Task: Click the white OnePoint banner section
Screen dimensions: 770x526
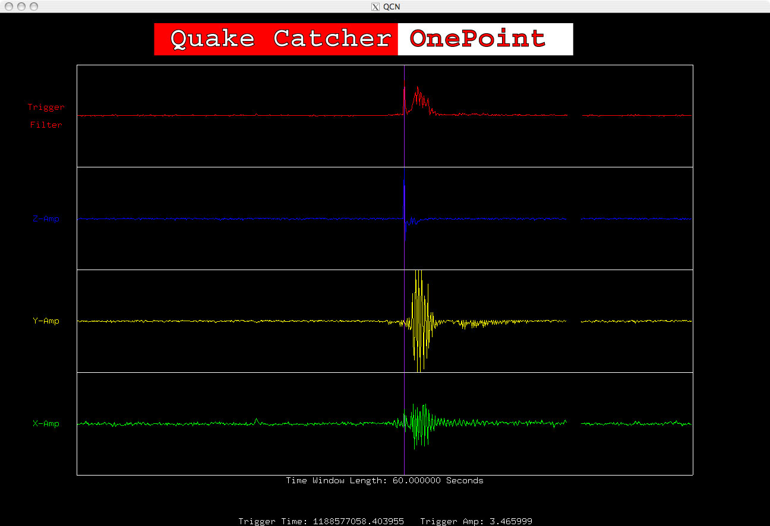Action: [484, 39]
